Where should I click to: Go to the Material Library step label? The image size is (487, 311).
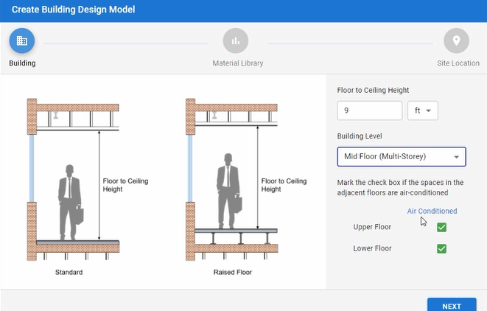(237, 63)
